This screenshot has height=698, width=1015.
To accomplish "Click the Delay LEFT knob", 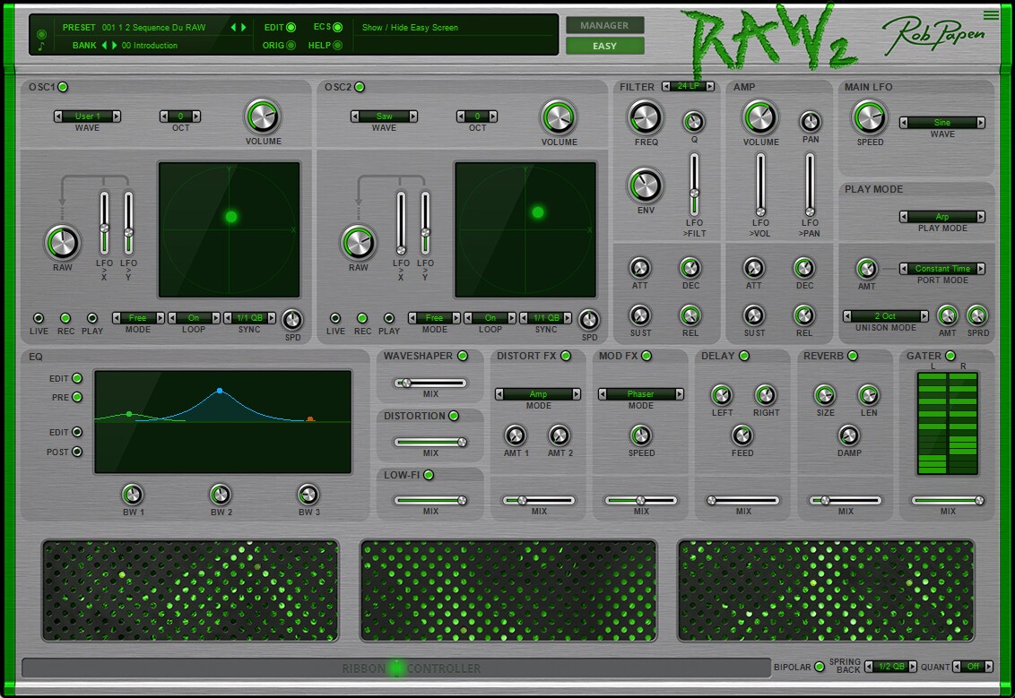I will point(722,394).
